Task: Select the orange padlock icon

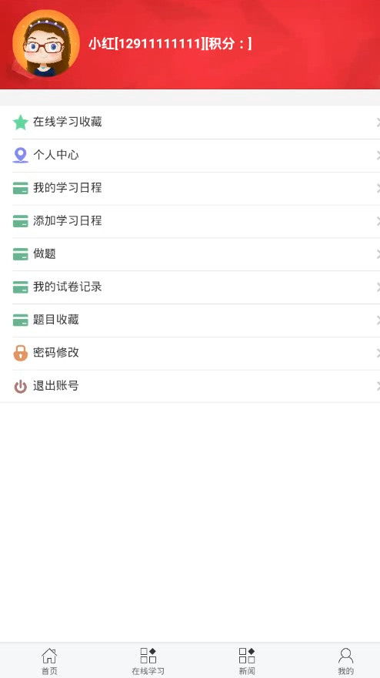Action: coord(20,353)
